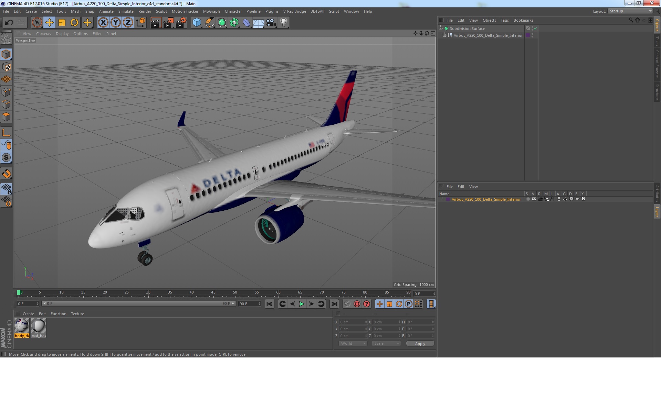
Task: Switch to Model mode icon
Action: coord(6,54)
